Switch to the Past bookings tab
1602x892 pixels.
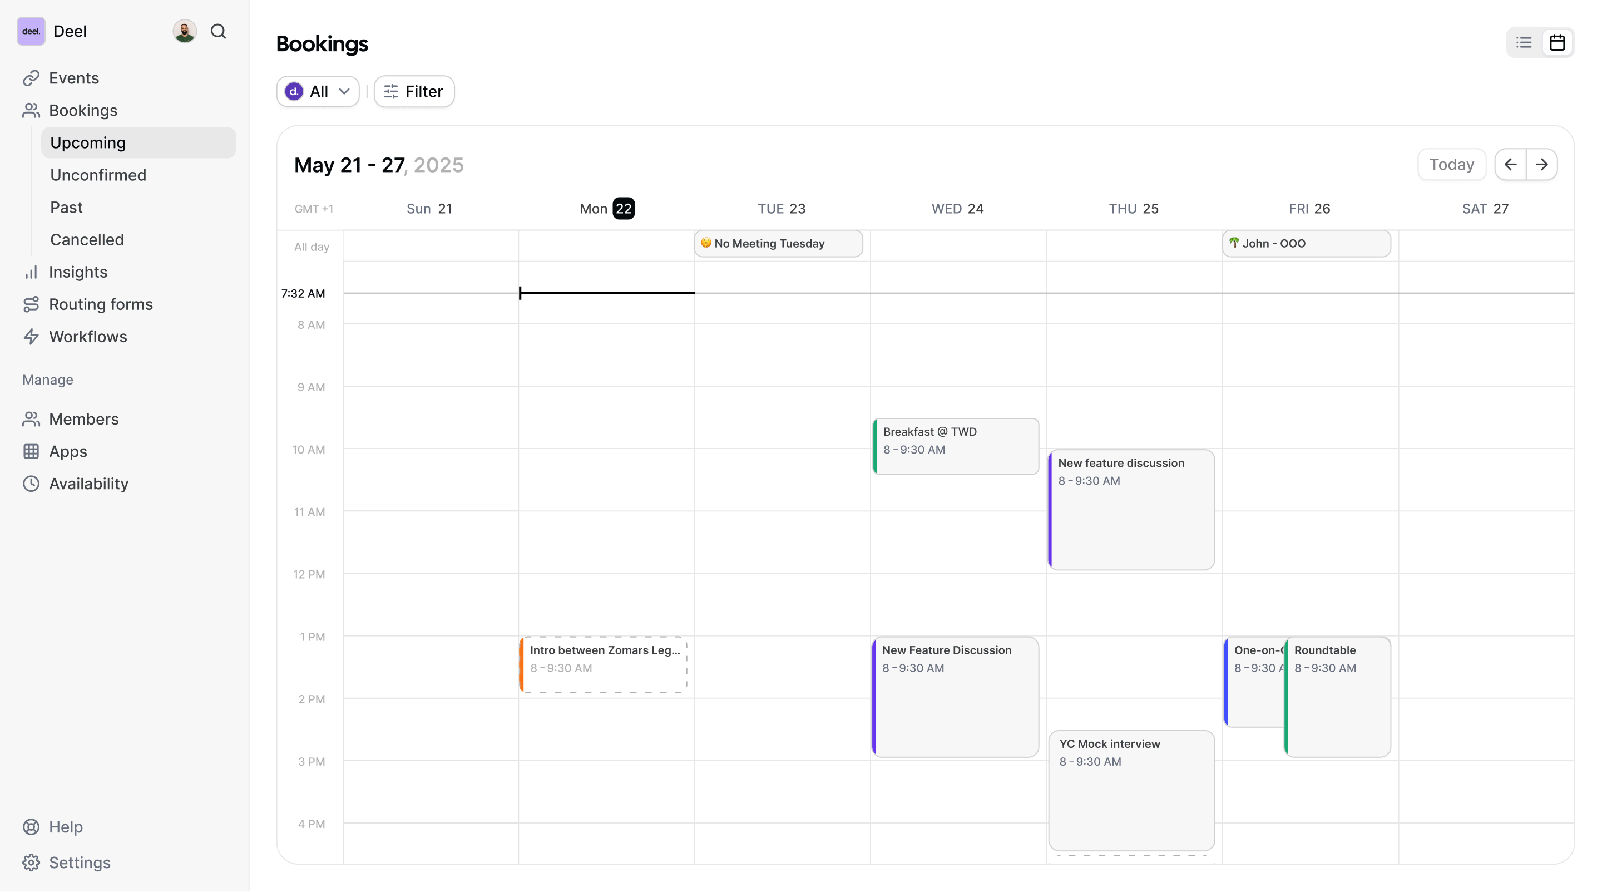pyautogui.click(x=66, y=206)
